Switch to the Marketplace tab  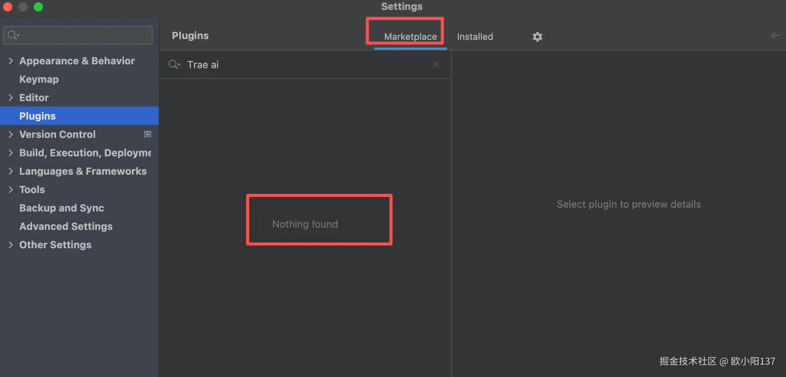(410, 37)
